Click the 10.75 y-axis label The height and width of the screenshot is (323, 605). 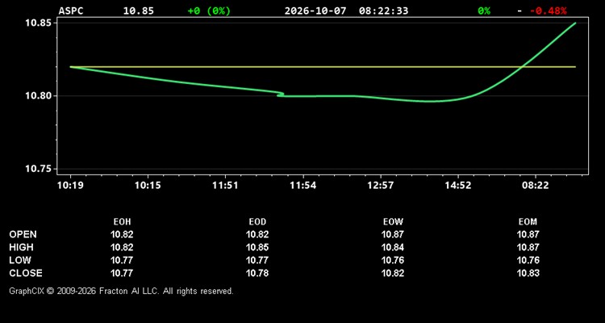pyautogui.click(x=39, y=169)
